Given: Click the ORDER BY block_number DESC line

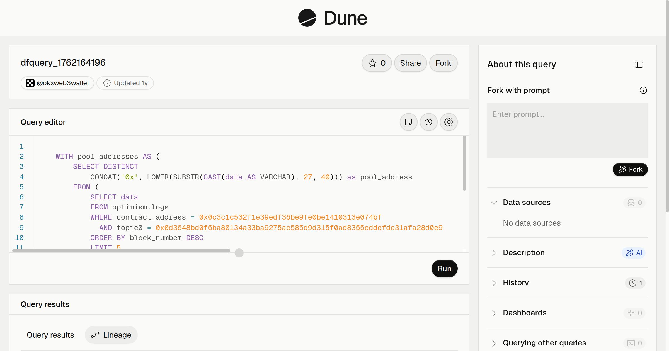Looking at the screenshot, I should pos(147,238).
